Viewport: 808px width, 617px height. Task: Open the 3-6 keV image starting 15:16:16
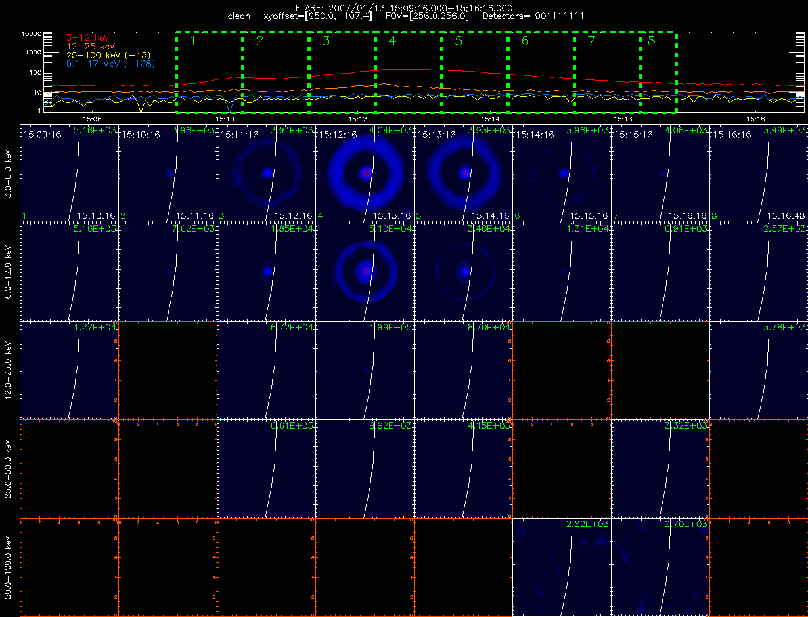click(x=759, y=173)
